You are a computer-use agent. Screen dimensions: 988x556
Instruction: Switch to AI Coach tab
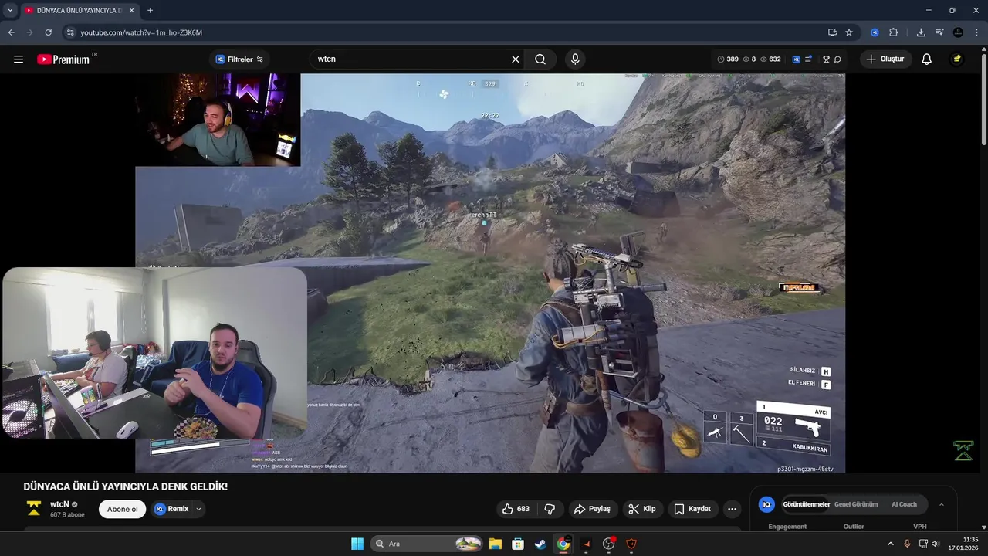point(904,504)
